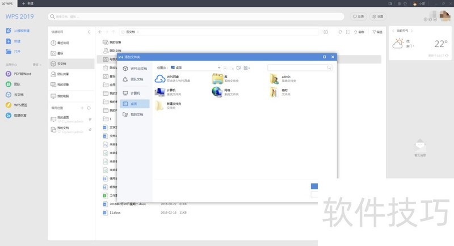
Task: Expand the 位置 location dropdown in dialog
Action: click(x=219, y=67)
